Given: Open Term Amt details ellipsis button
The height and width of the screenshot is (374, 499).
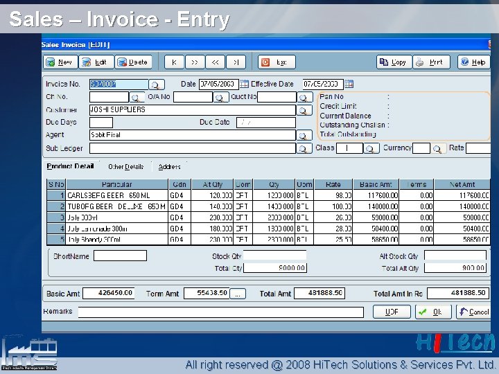Looking at the screenshot, I should (x=238, y=294).
